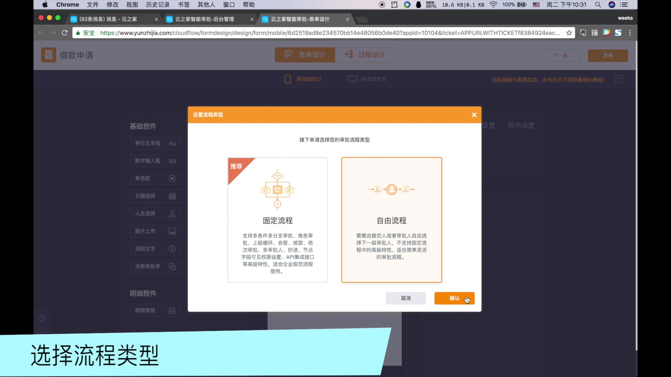Open the 帮助 menu
Image resolution: width=671 pixels, height=377 pixels.
pyautogui.click(x=249, y=5)
